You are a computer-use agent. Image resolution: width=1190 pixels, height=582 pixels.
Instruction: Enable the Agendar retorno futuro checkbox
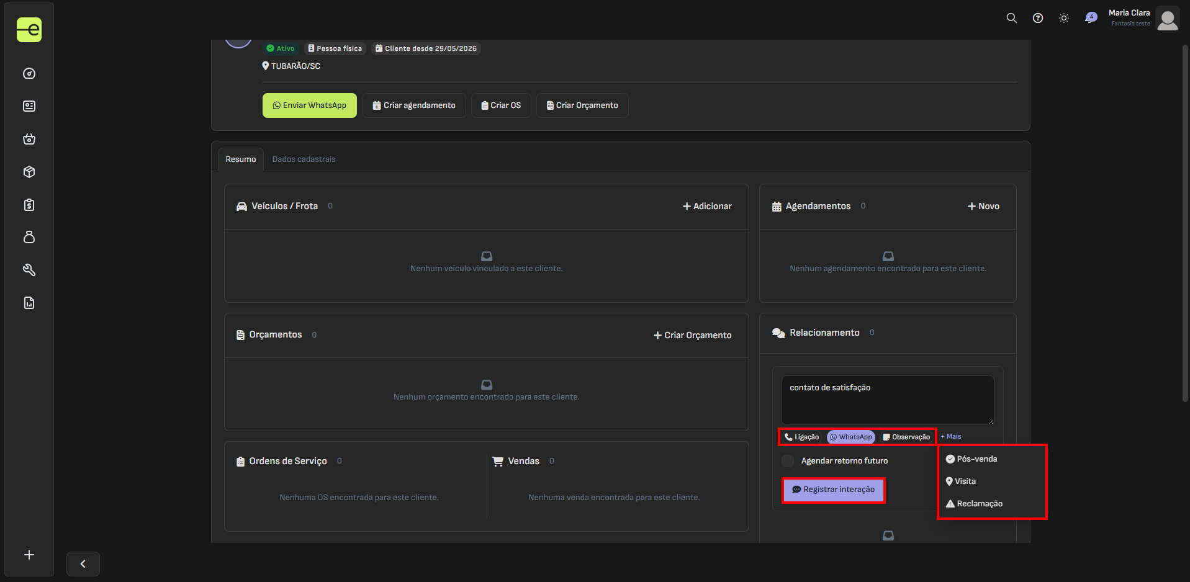click(x=788, y=461)
